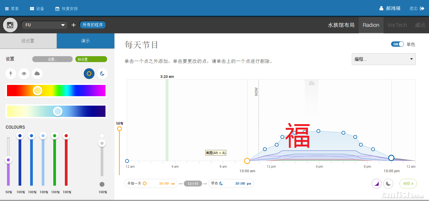The image size is (429, 201).
Task: Switch to the VorTech tab
Action: (397, 25)
